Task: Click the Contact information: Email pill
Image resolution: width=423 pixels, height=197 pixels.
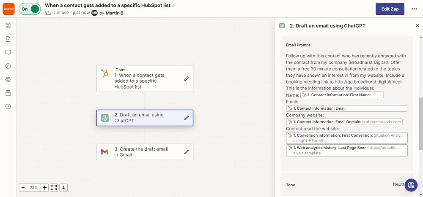Action: [347, 108]
